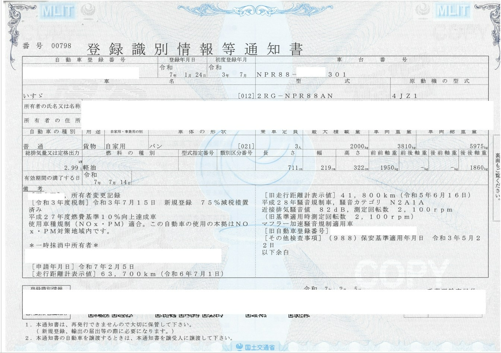Select the label 所有者の住所
Screen dimensions: 501x353
pyautogui.click(x=52, y=121)
